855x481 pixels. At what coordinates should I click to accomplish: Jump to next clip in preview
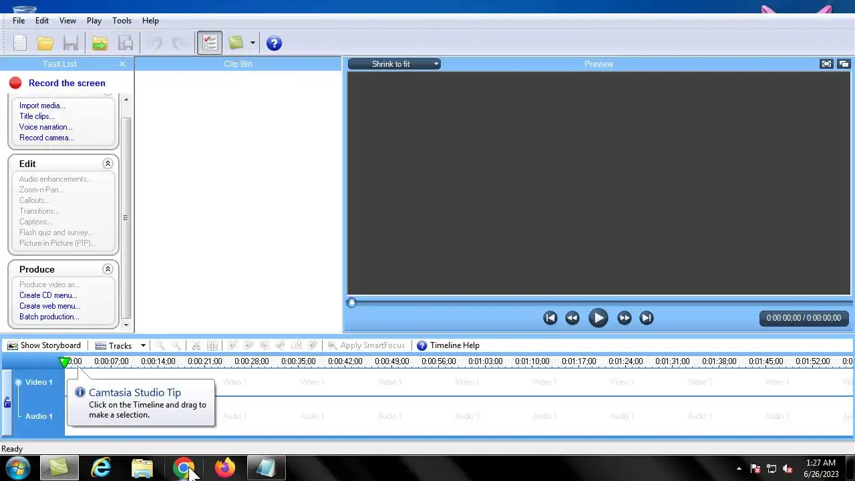646,318
